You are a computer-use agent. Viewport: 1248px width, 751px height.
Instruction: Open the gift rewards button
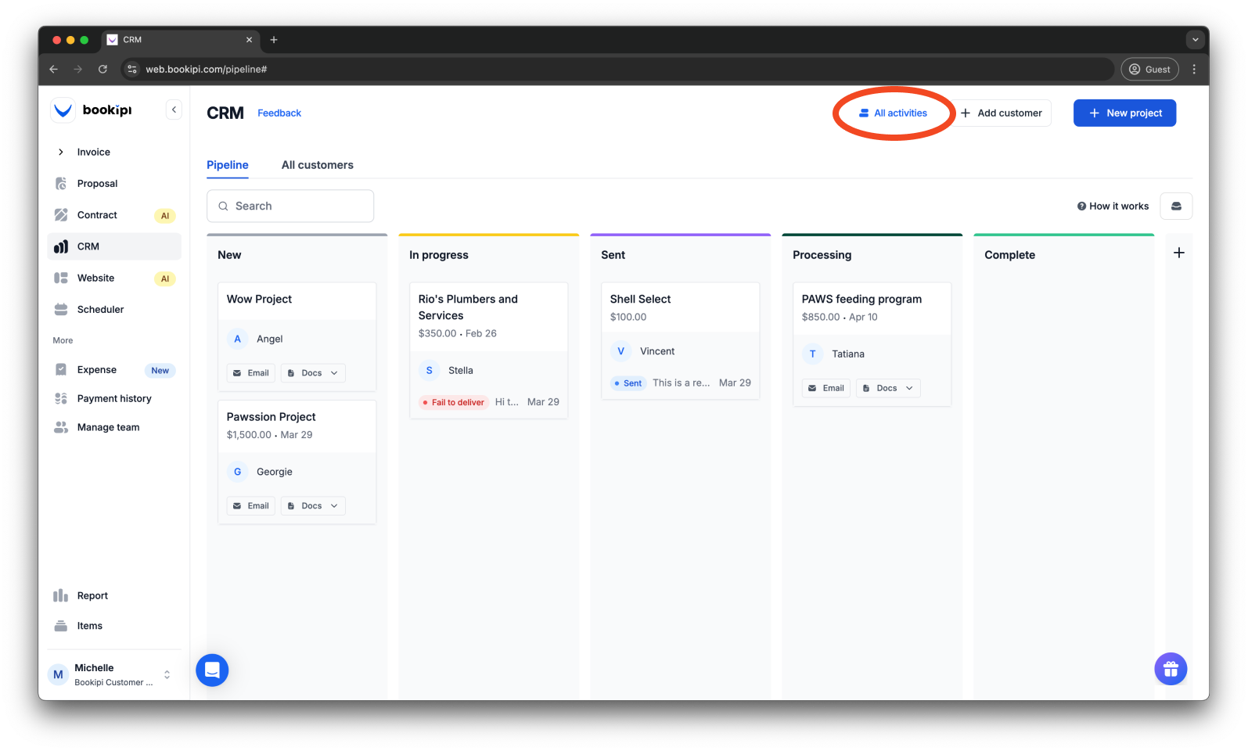[x=1171, y=669]
